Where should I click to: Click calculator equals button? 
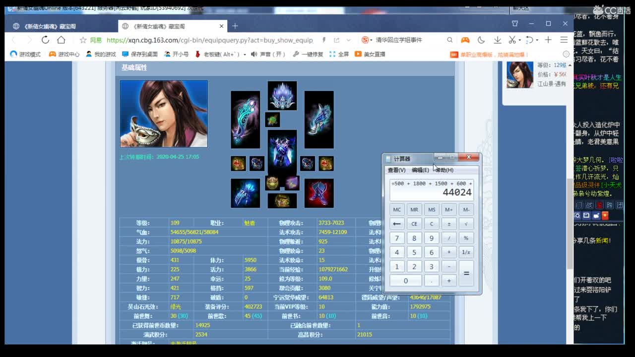(466, 274)
